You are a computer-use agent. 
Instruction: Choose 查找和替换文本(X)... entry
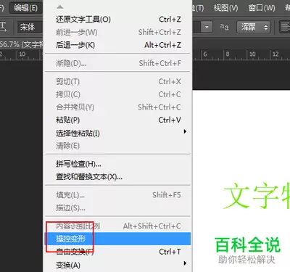(x=118, y=177)
